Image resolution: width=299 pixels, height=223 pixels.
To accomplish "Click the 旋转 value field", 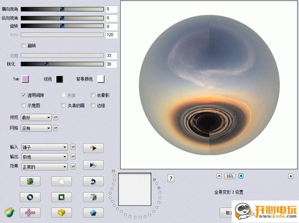I will pyautogui.click(x=111, y=26).
